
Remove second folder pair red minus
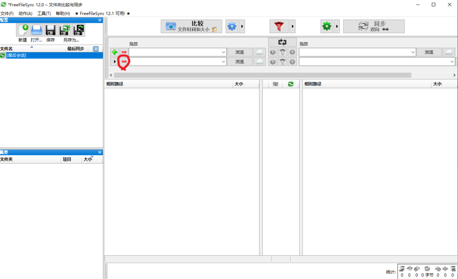click(x=124, y=62)
